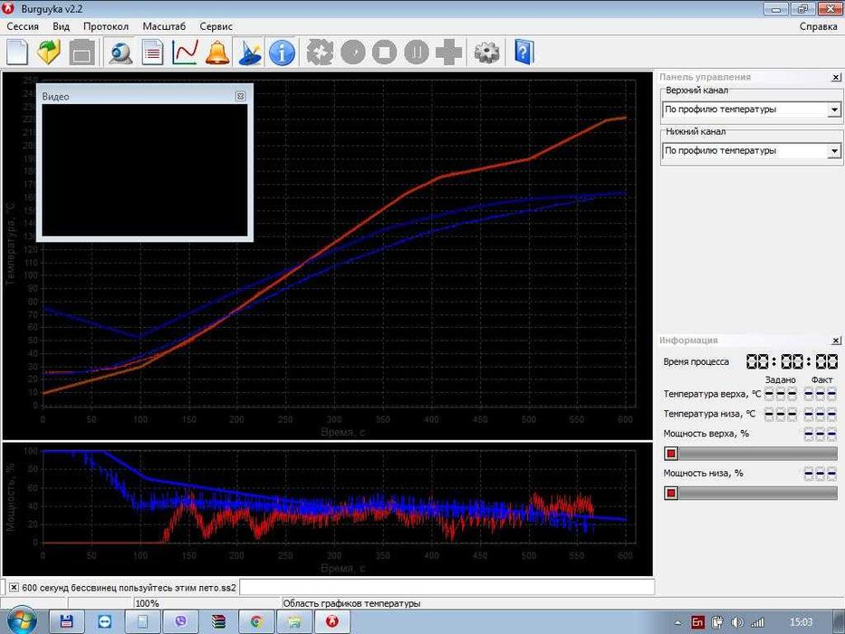Screen dimensions: 845x634
Task: Click the red button beside Мощность верха slider
Action: [671, 454]
